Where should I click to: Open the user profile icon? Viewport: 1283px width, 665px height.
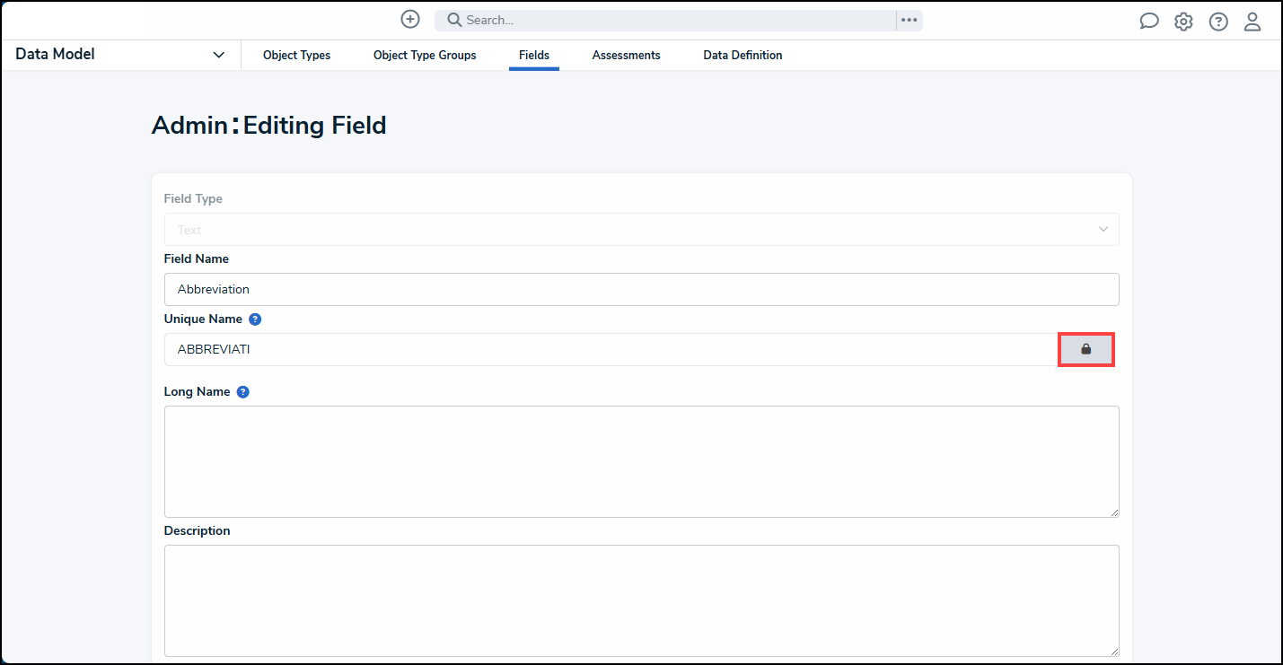point(1252,22)
